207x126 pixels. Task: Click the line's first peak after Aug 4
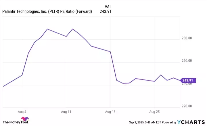47,29
